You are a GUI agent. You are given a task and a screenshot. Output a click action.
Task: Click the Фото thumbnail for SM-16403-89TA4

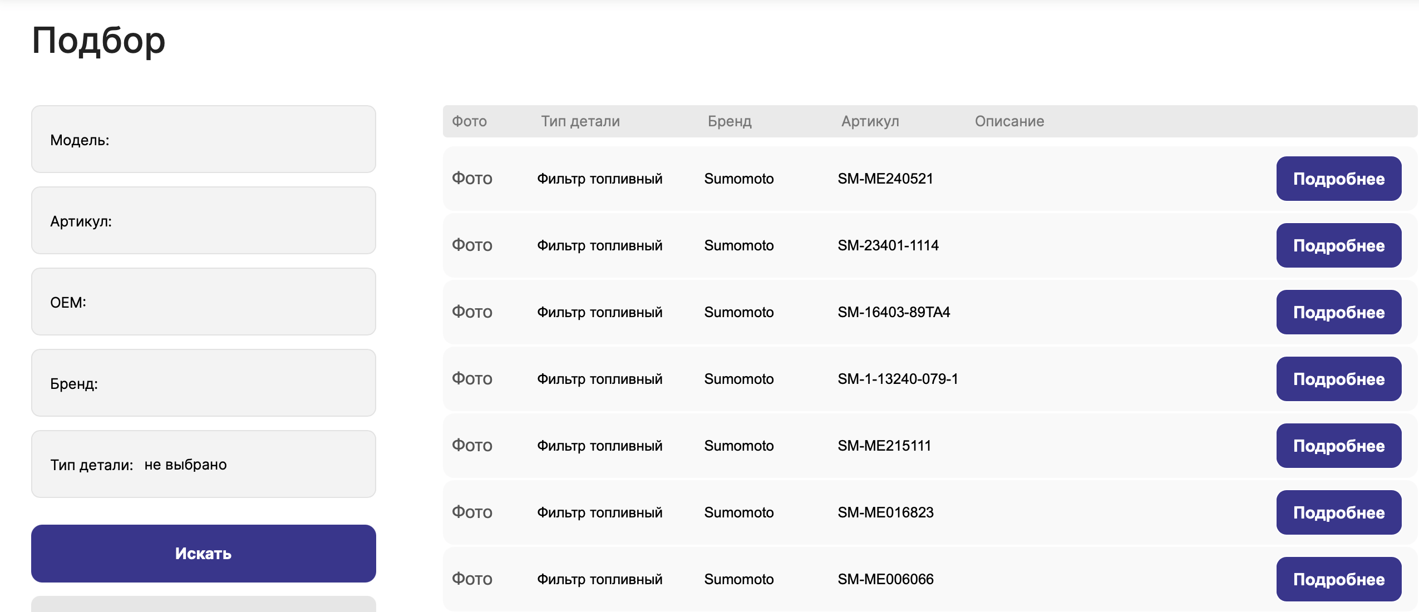(472, 312)
